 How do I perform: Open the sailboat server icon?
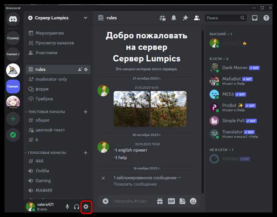(x=13, y=70)
